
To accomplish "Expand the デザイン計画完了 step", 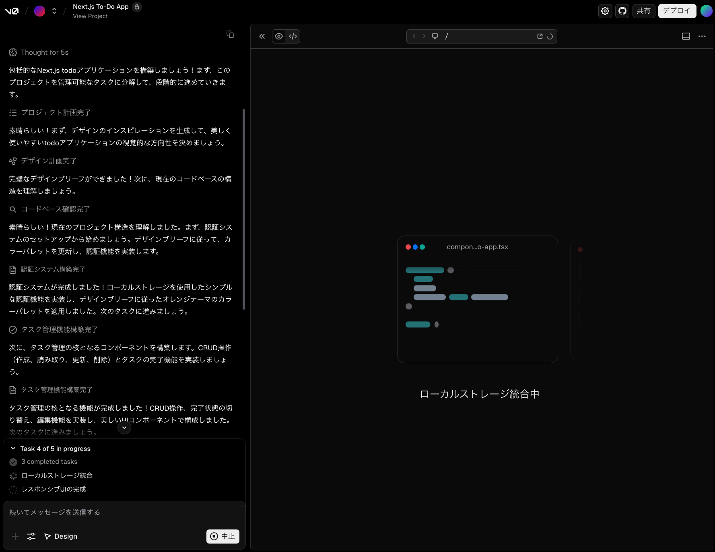I will point(43,161).
